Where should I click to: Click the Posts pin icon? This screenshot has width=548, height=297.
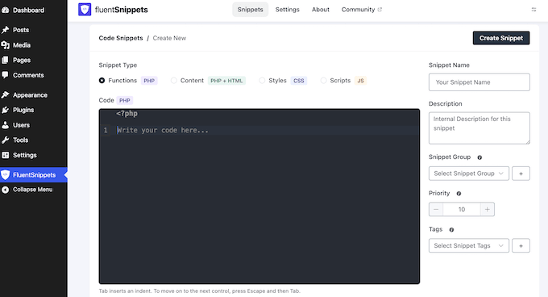[6, 30]
